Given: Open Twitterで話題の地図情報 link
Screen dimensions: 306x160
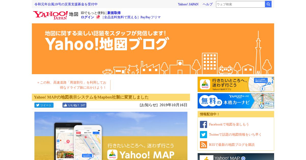Looking at the screenshot, I should tap(235, 135).
